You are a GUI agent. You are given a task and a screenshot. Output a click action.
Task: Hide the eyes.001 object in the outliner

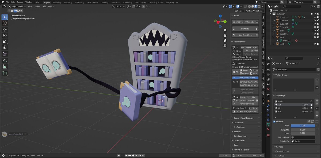(314, 34)
